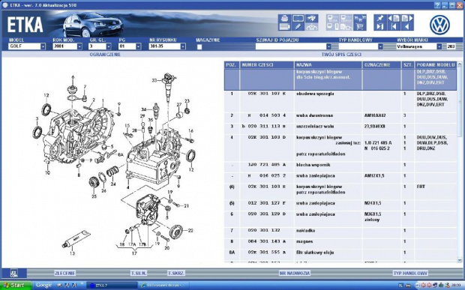Click the T.SKRZ. status bar field
This screenshot has width=465, height=290.
point(176,273)
